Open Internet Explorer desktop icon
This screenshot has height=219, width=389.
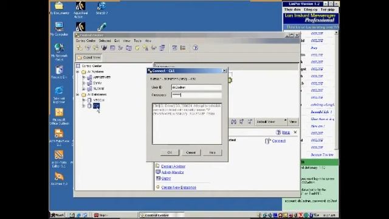pos(59,94)
